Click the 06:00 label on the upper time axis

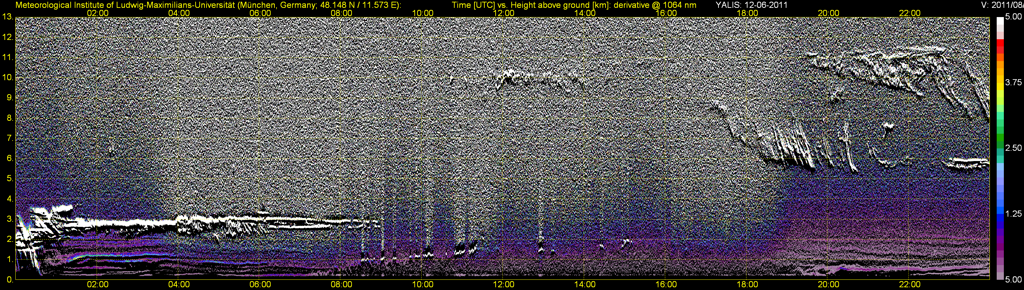[x=260, y=13]
